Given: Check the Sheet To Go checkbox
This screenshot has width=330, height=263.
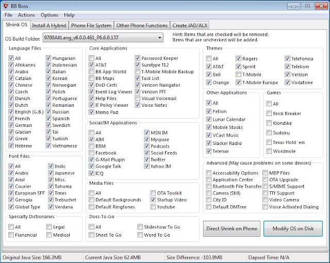Looking at the screenshot, I should click(x=91, y=235).
